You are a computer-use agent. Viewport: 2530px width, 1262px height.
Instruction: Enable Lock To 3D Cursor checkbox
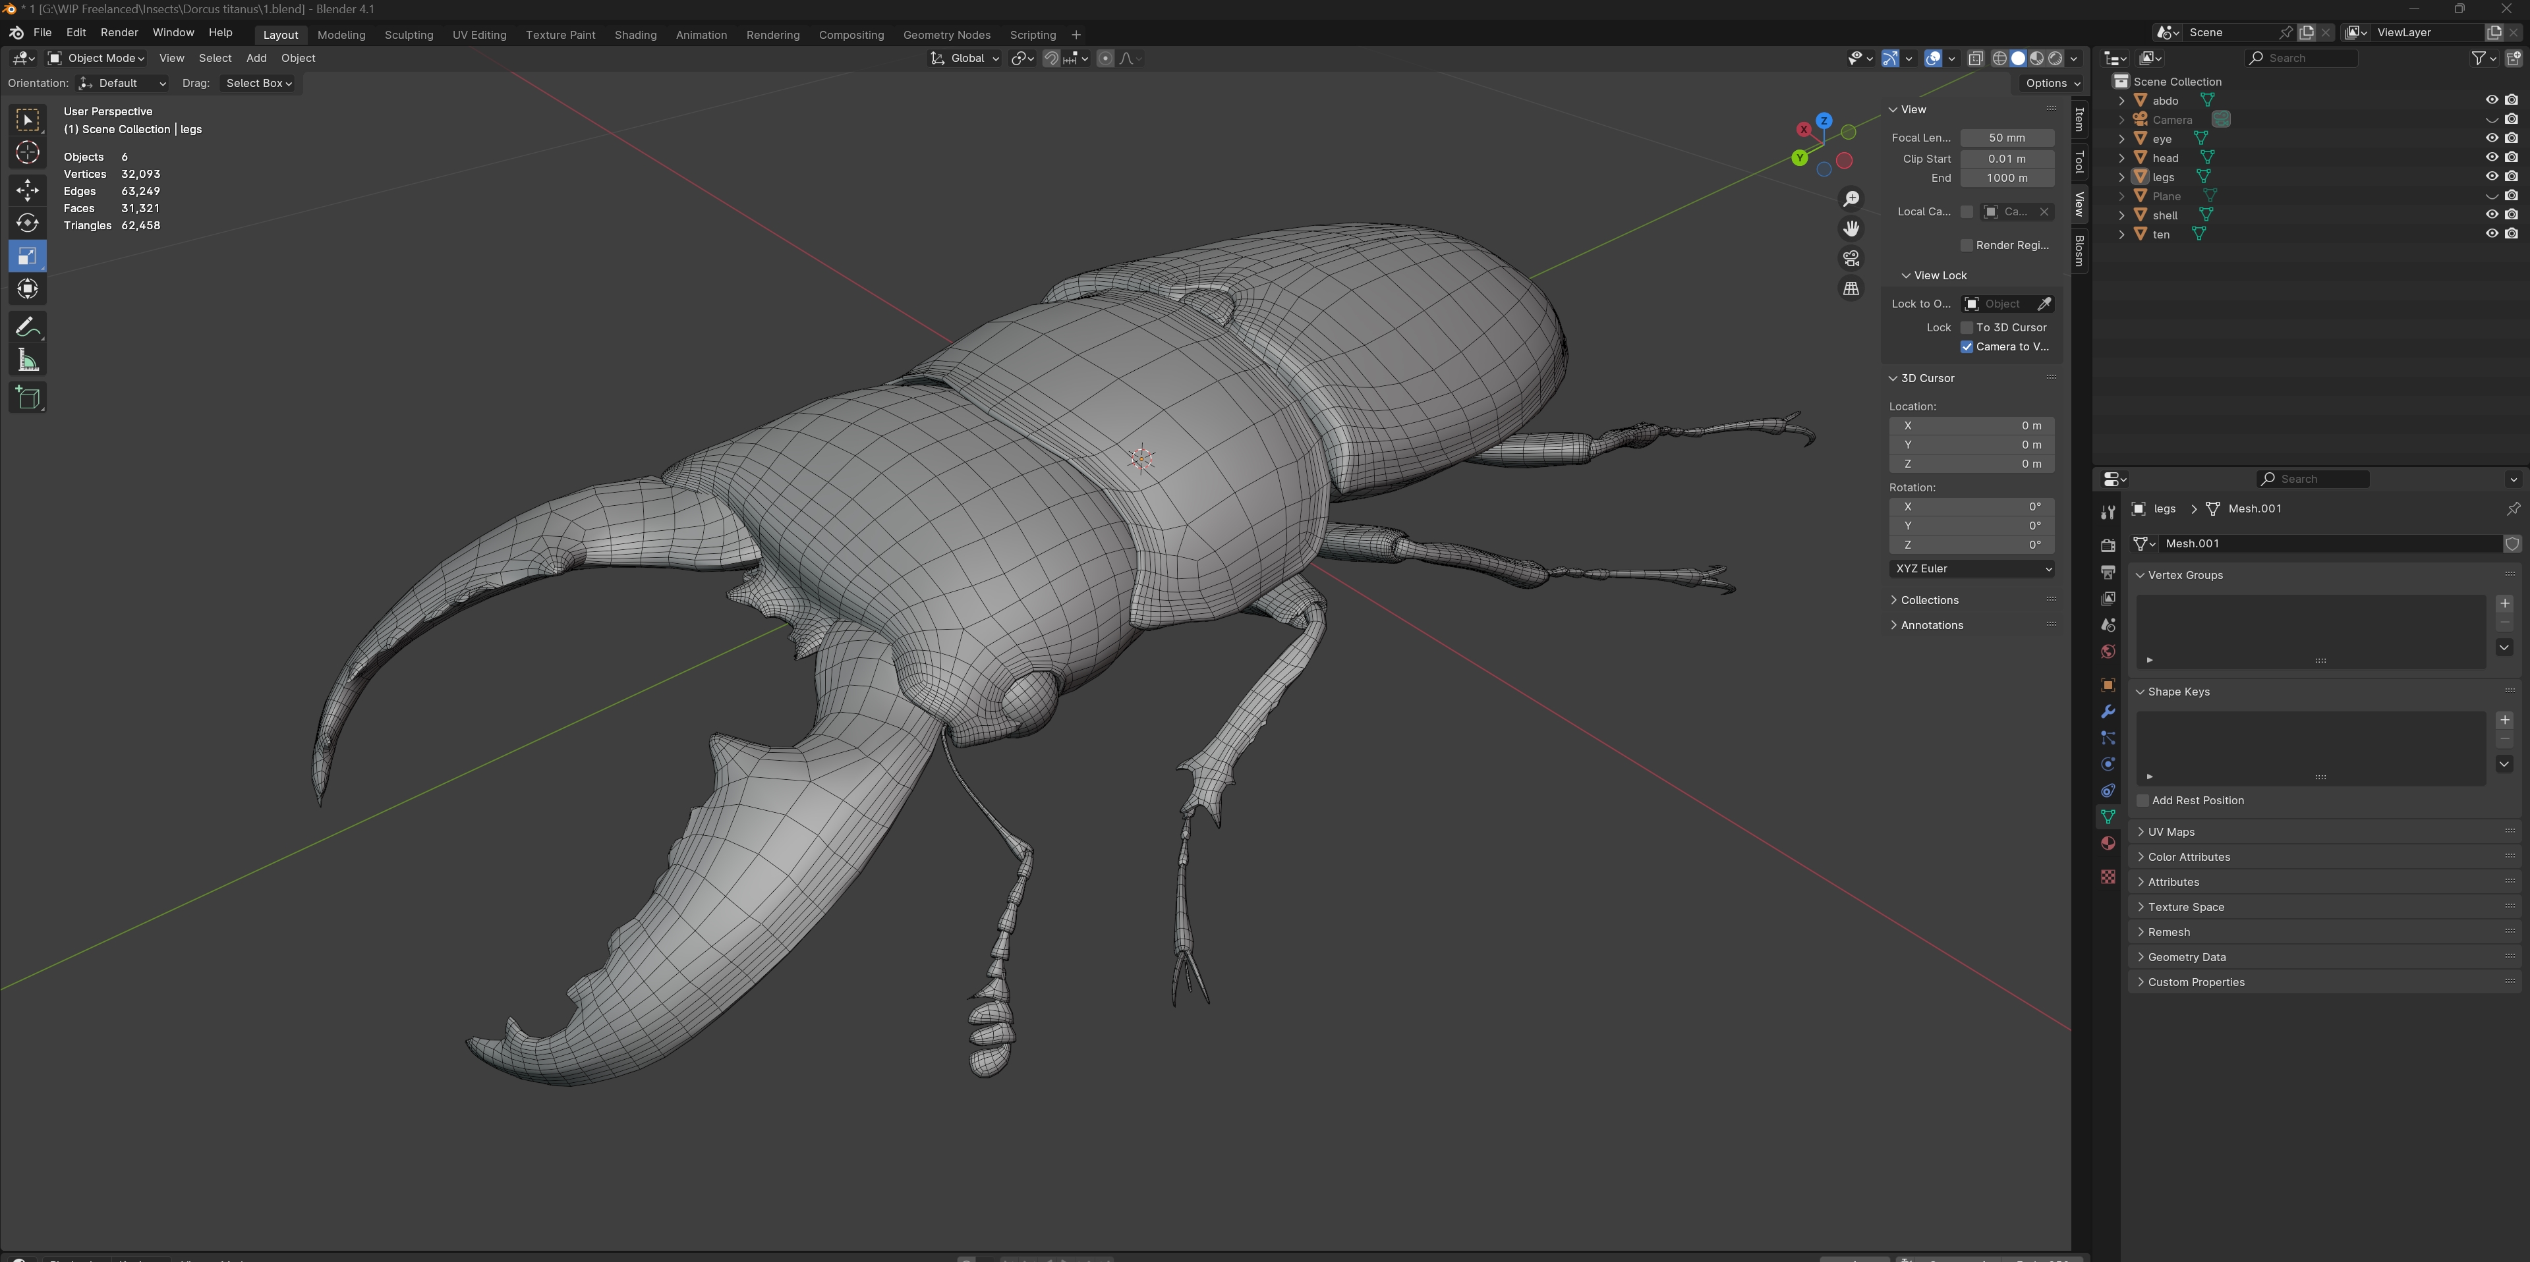[x=1967, y=328]
